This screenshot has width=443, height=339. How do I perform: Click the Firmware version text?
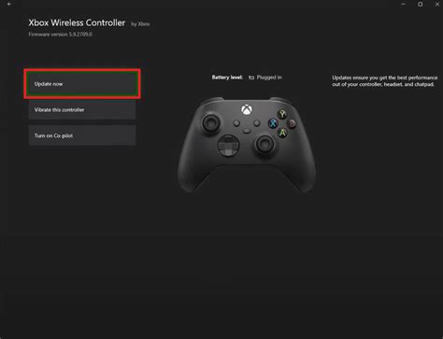(61, 35)
